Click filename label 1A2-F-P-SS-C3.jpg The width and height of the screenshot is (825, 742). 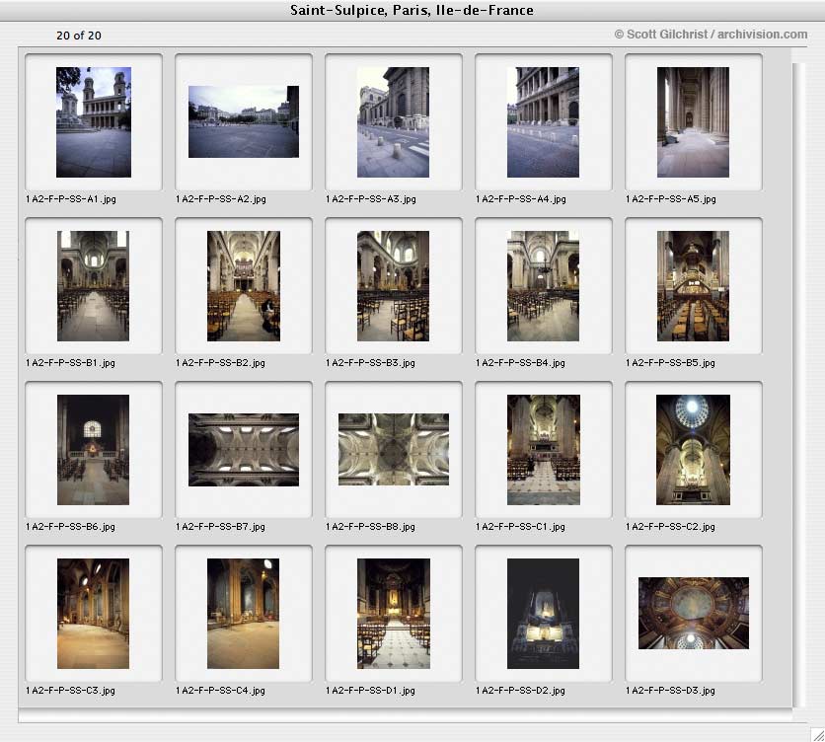[70, 690]
